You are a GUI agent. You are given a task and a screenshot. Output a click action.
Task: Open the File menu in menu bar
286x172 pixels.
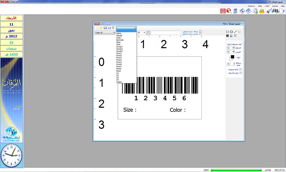283,6
